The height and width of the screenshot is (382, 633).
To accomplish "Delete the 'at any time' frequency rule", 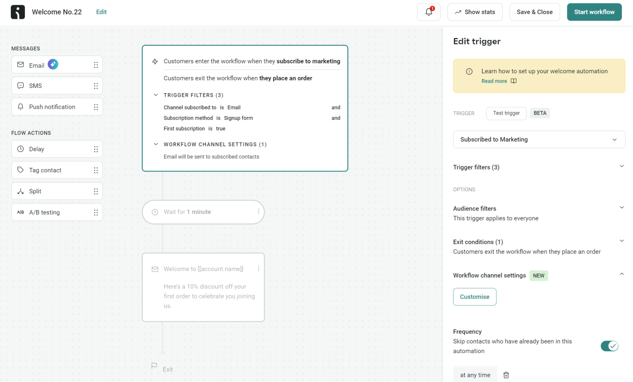I will [x=506, y=375].
